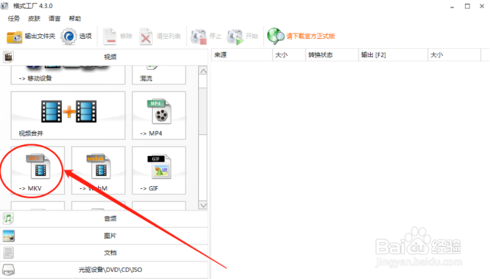Click the music note audio icon
Viewport: 490px width, 279px height.
pos(9,218)
